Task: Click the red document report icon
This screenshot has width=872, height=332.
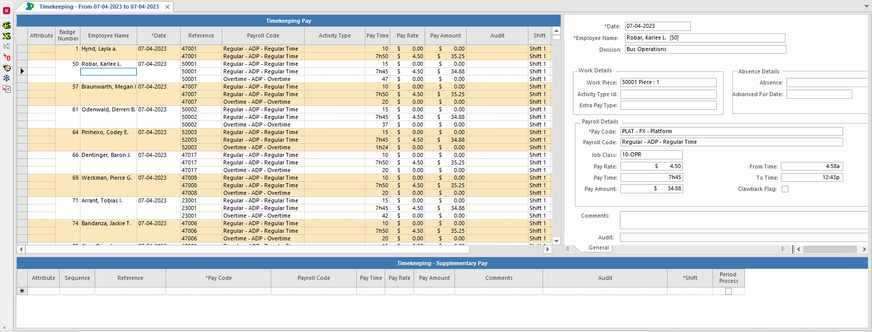Action: click(7, 89)
